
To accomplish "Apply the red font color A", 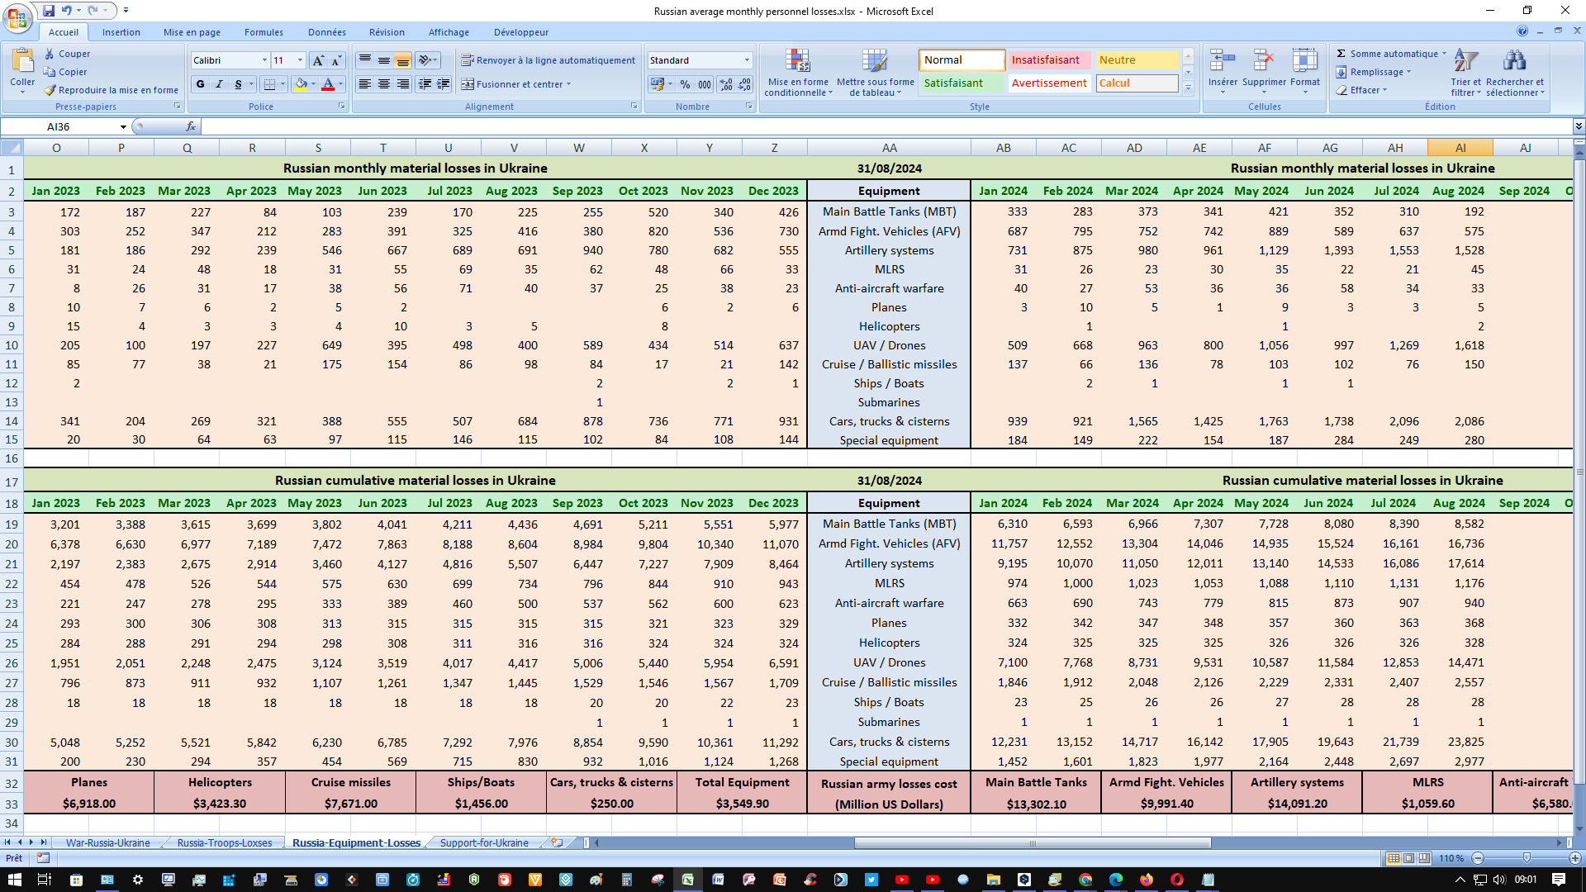I will 328,84.
